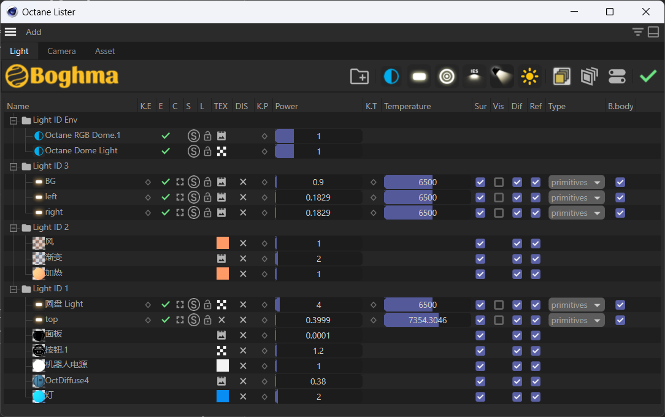This screenshot has width=665, height=417.
Task: Toggle enable checkmark for 圆盘 Light
Action: click(x=166, y=304)
